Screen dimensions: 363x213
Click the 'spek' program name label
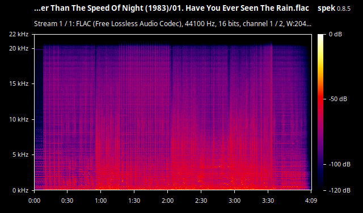(x=326, y=9)
